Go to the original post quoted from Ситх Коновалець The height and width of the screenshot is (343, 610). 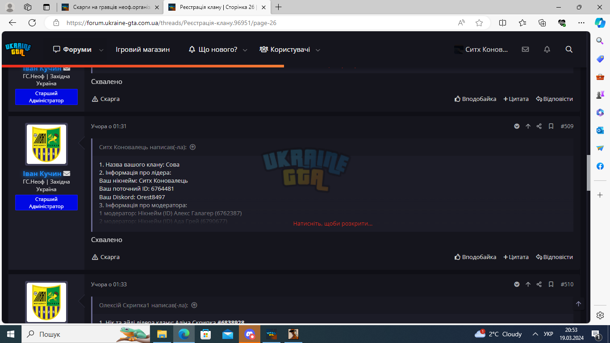point(193,147)
